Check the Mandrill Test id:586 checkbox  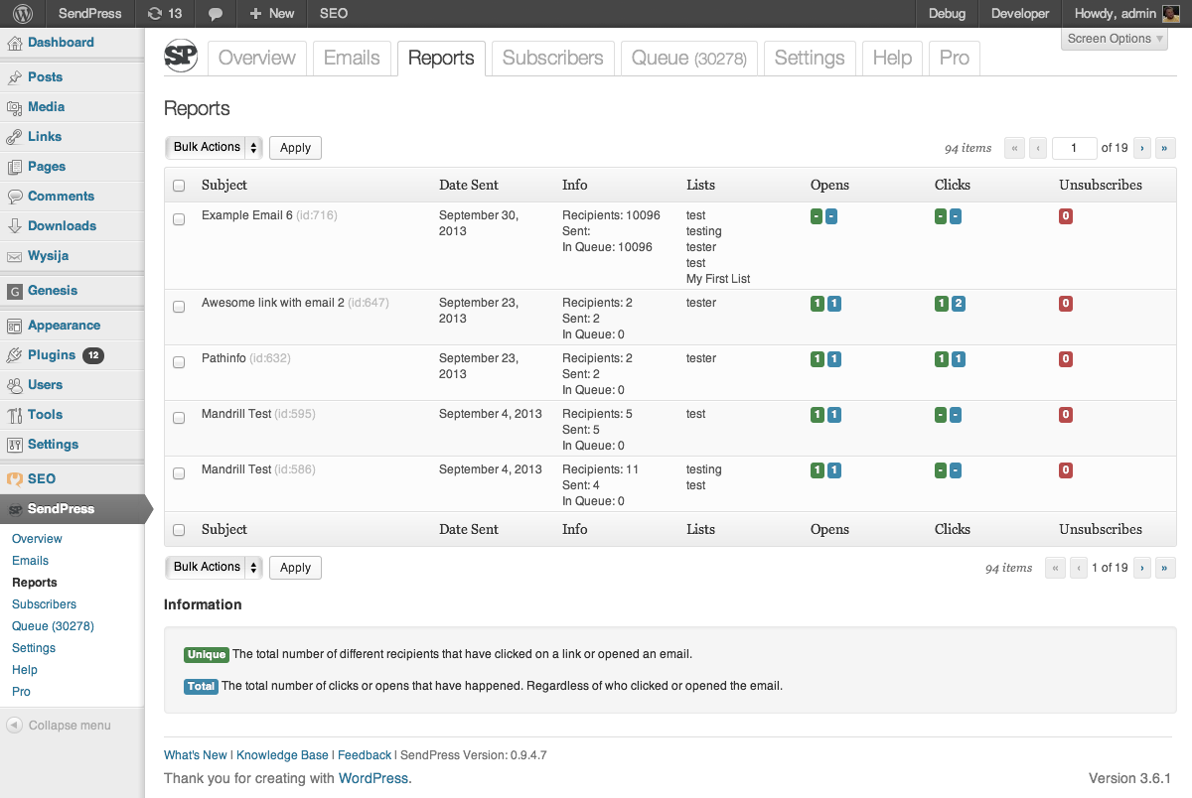tap(179, 473)
